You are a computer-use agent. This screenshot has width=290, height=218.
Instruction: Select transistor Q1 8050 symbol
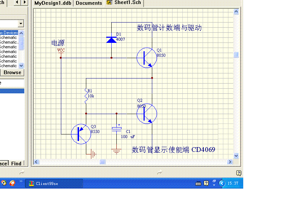(147, 58)
